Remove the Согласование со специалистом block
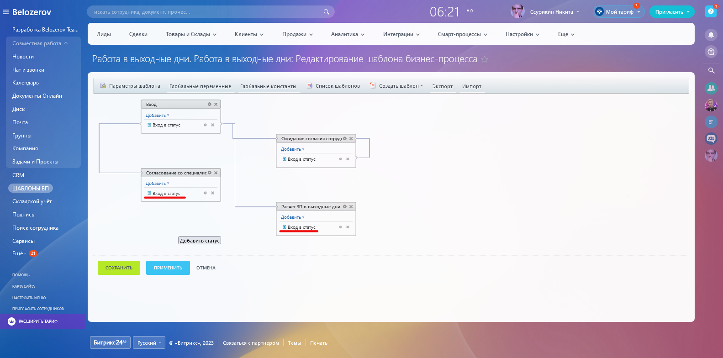This screenshot has width=723, height=358. tap(216, 173)
